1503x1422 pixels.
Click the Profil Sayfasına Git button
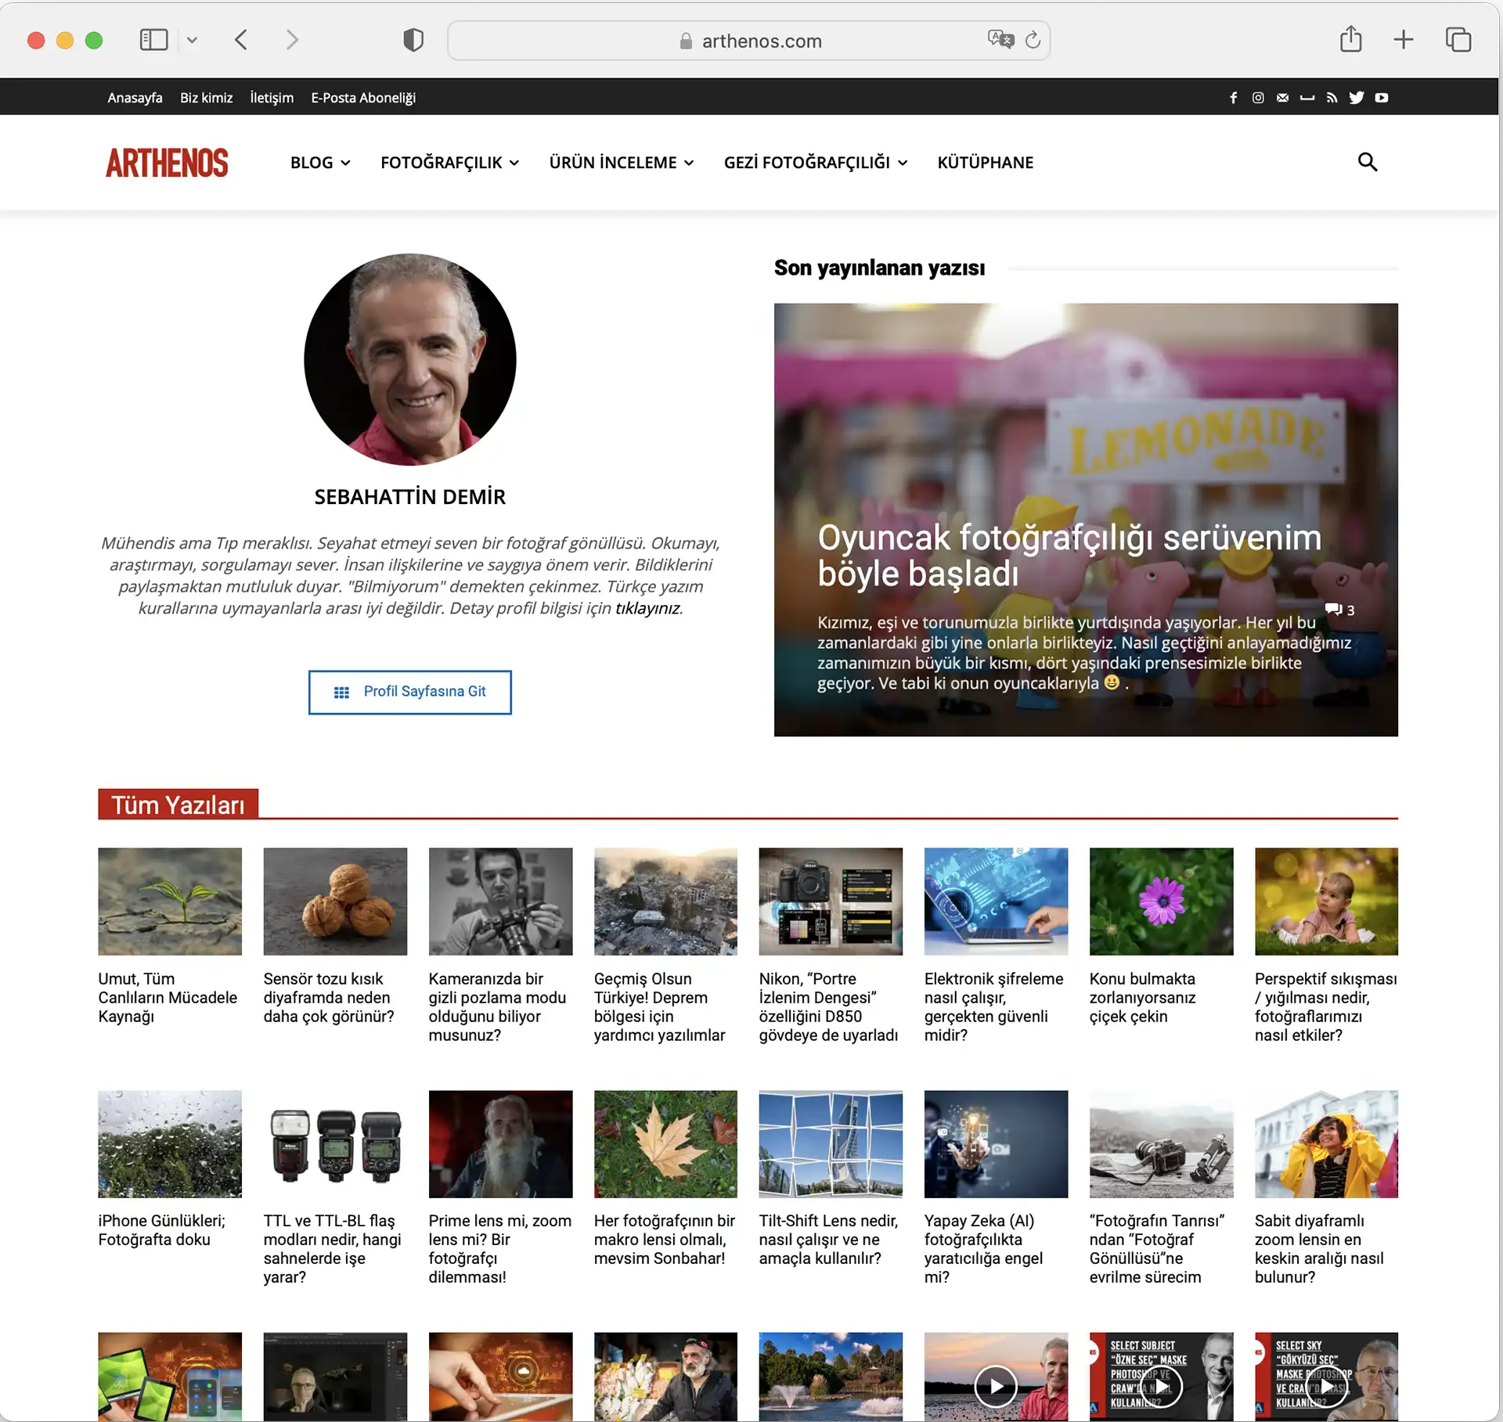tap(410, 692)
